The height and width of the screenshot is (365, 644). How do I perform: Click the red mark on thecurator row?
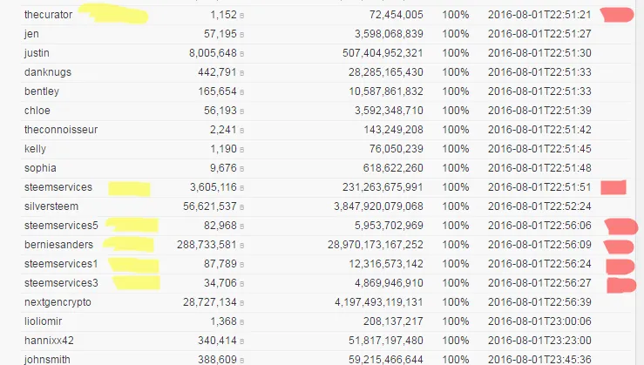click(x=617, y=15)
